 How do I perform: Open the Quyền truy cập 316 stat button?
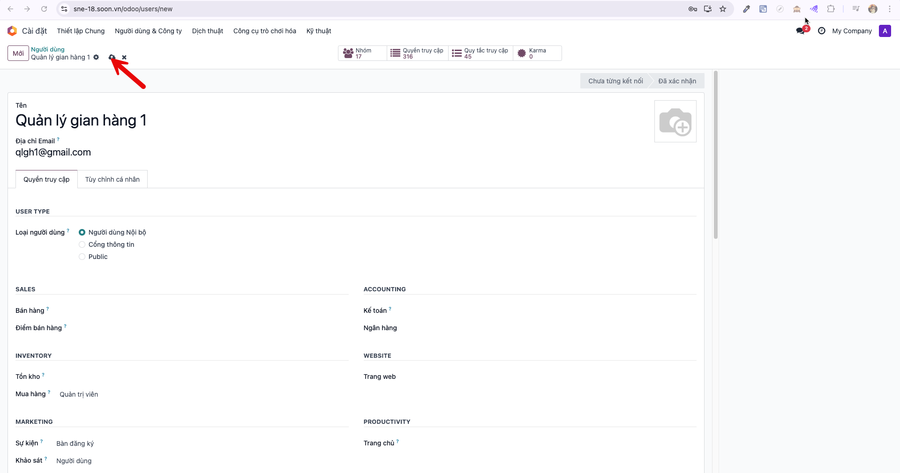pyautogui.click(x=417, y=53)
